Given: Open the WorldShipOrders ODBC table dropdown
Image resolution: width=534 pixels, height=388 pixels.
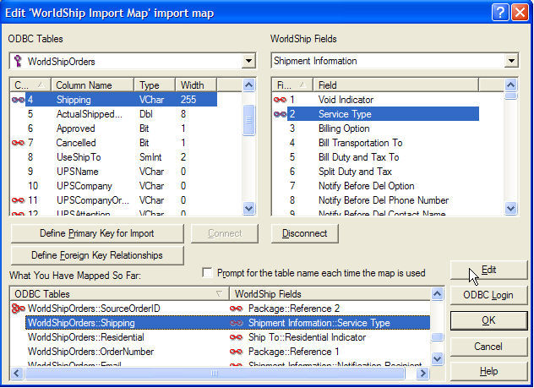Looking at the screenshot, I should coord(248,61).
